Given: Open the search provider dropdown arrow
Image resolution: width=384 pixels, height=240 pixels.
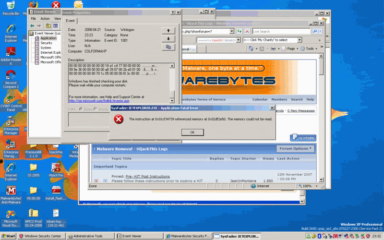Looking at the screenshot, I should point(320,31).
